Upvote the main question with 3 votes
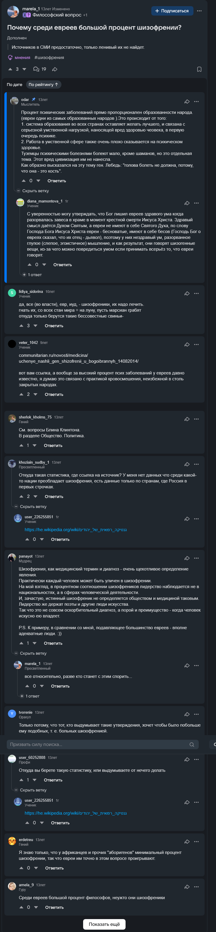This screenshot has height=932, width=216. 10,69
